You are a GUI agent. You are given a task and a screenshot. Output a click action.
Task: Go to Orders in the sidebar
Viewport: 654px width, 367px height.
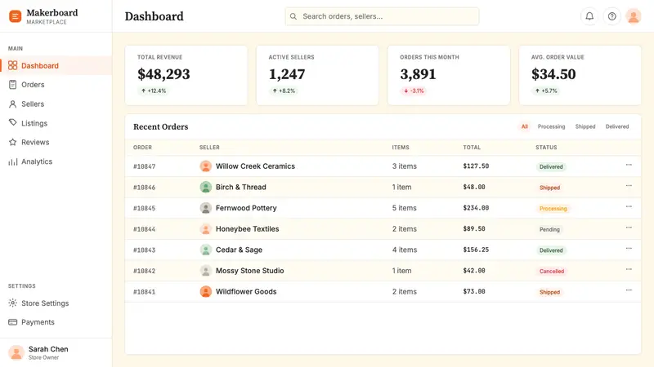(56, 85)
